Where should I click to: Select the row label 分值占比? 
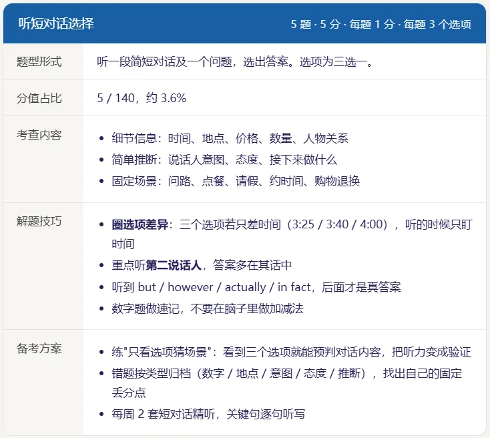(x=39, y=98)
